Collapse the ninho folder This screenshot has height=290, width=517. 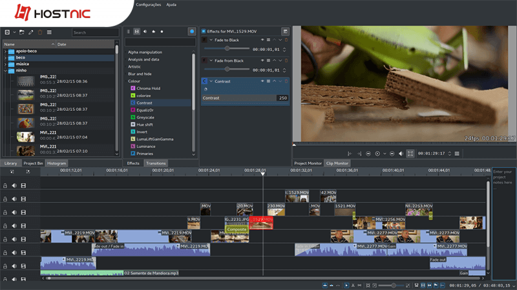pos(5,70)
